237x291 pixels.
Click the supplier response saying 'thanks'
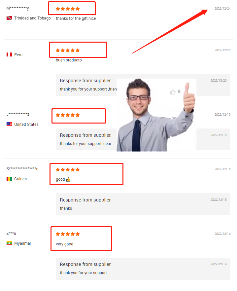[66, 208]
